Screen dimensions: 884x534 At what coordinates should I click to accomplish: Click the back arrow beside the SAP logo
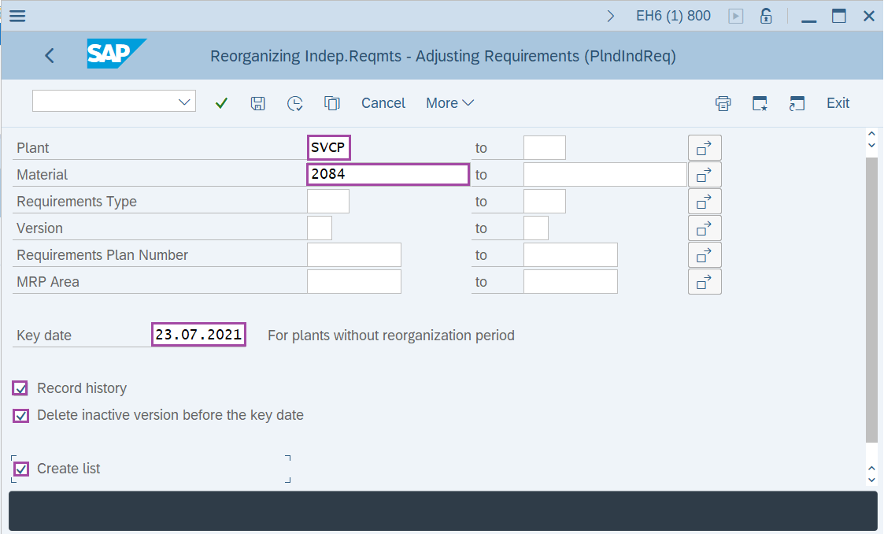[50, 55]
